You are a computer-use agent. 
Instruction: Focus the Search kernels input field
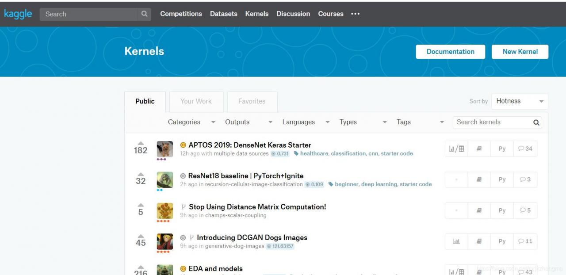[493, 122]
